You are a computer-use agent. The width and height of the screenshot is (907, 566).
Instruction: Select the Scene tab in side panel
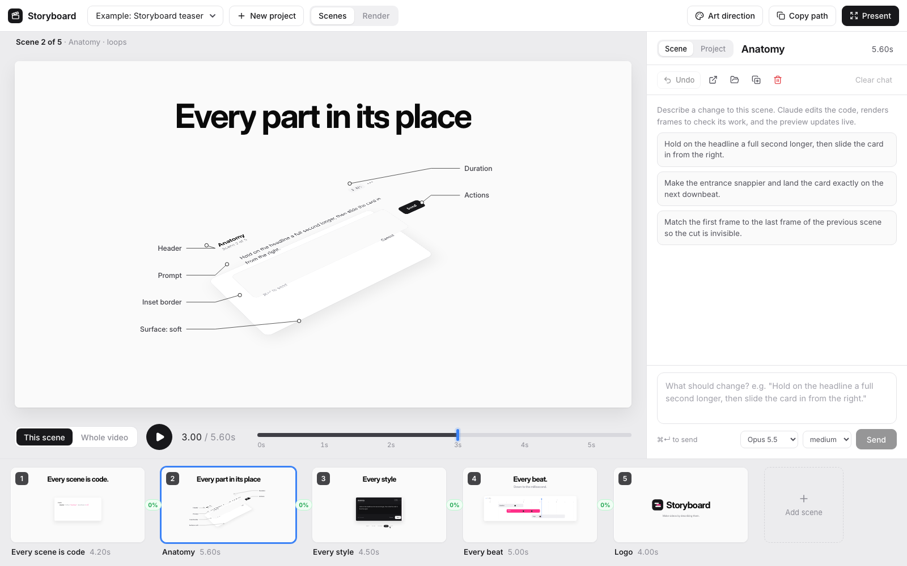pos(676,49)
